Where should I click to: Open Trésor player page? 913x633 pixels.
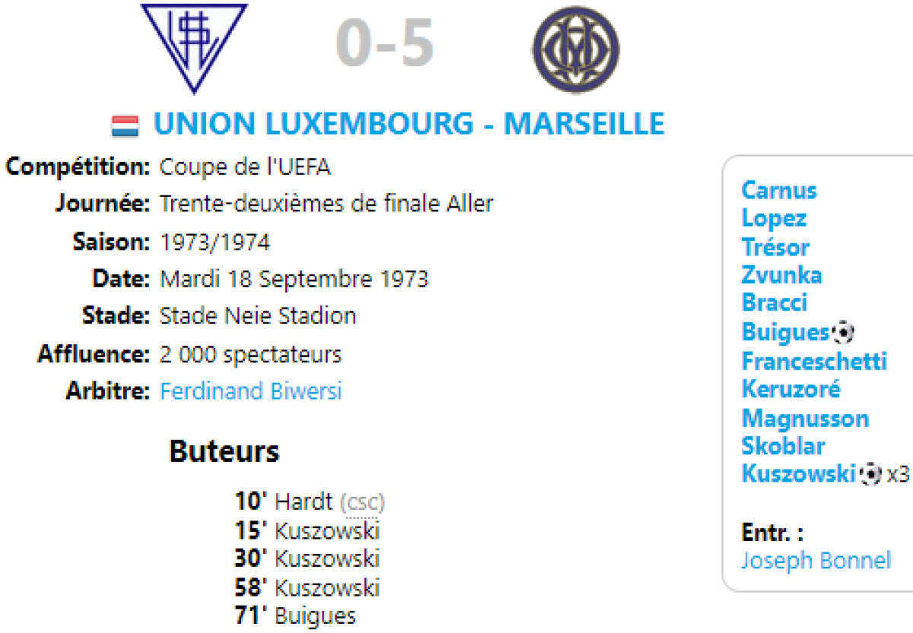[775, 247]
